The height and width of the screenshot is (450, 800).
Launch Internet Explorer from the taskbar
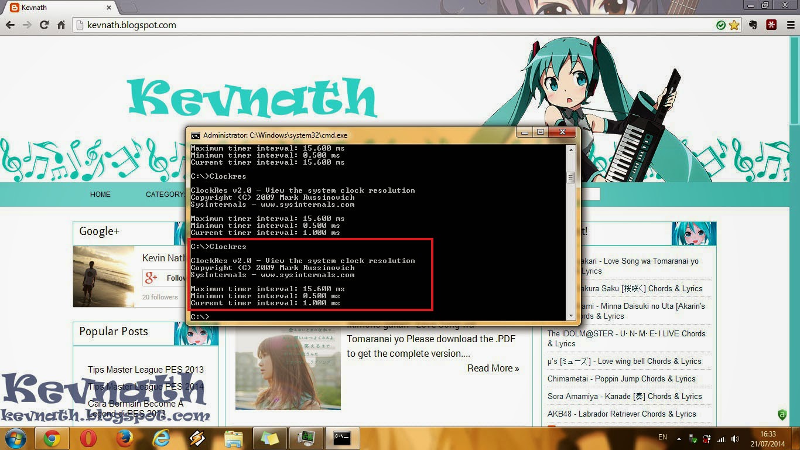[x=161, y=438]
